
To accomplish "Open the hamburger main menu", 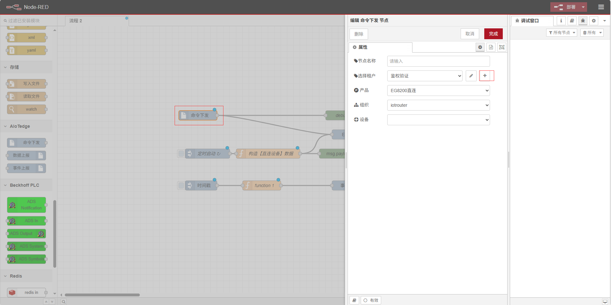I will tap(601, 7).
